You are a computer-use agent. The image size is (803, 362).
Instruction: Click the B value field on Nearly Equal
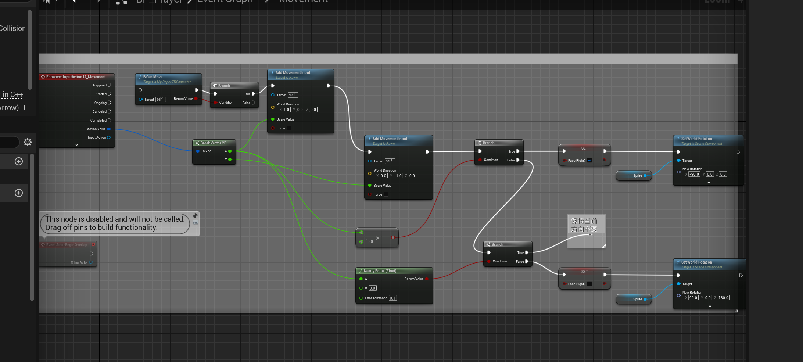point(372,288)
